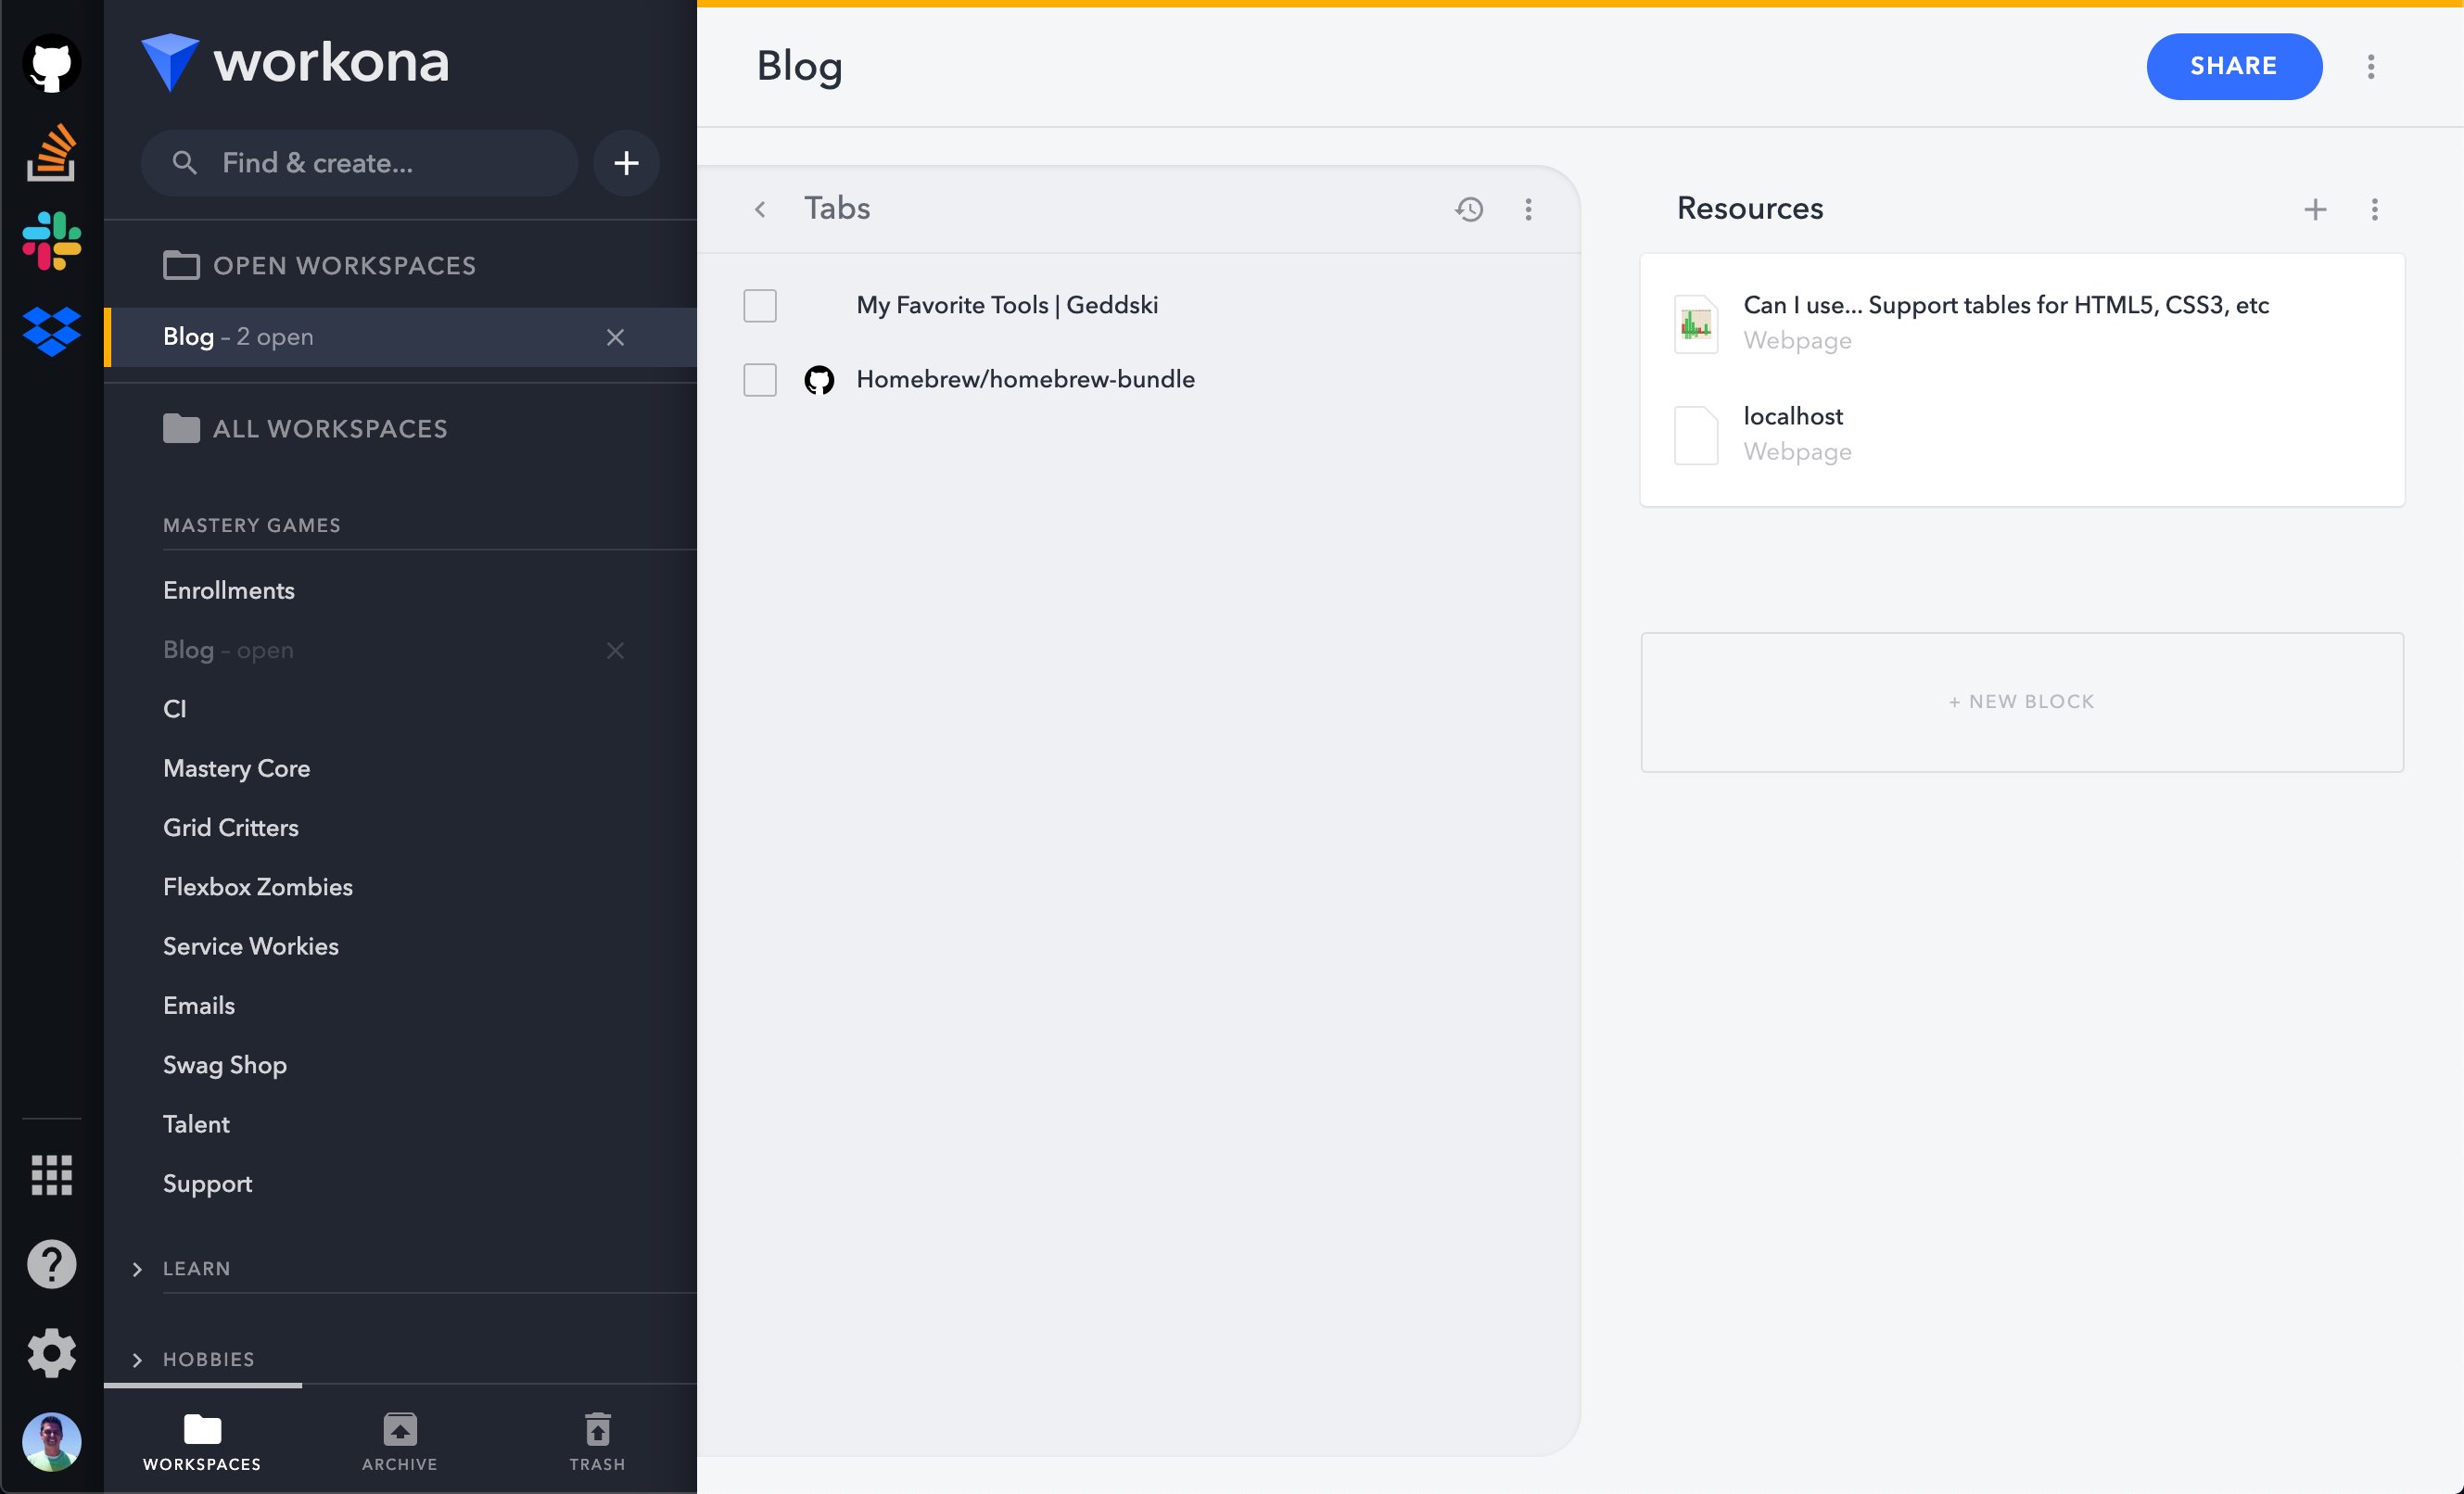
Task: Click MASTERY GAMES section header
Action: (252, 525)
